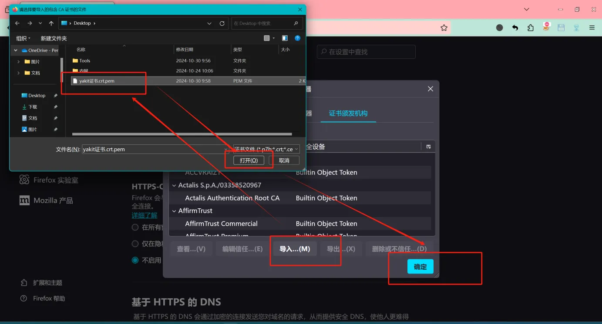The height and width of the screenshot is (324, 602).
Task: Cancel the file dialog with 取消
Action: click(x=284, y=160)
